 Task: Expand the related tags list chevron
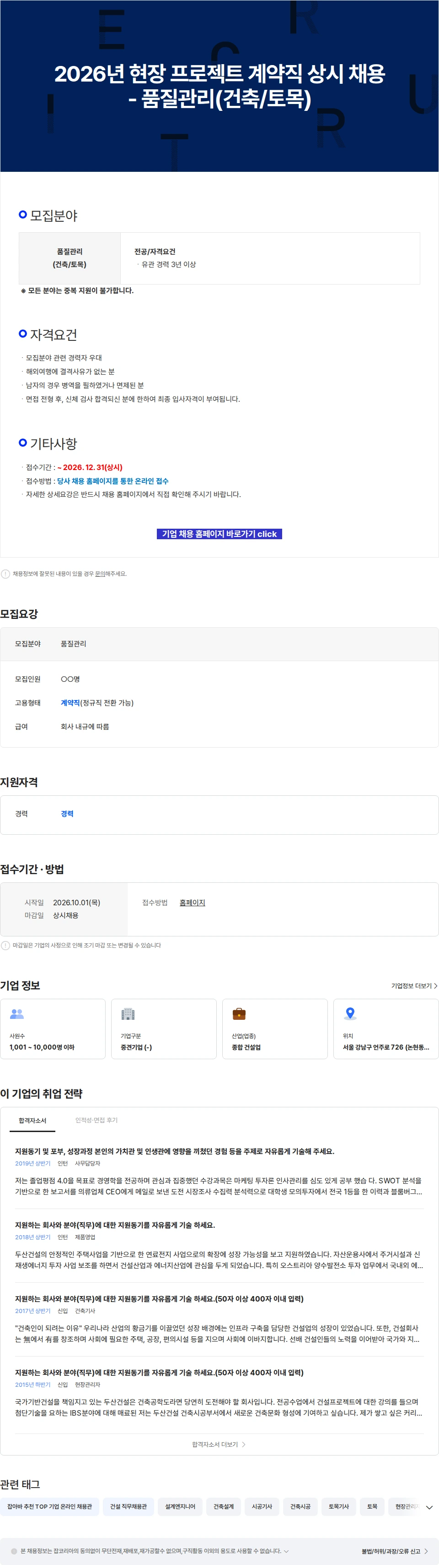(x=429, y=1507)
